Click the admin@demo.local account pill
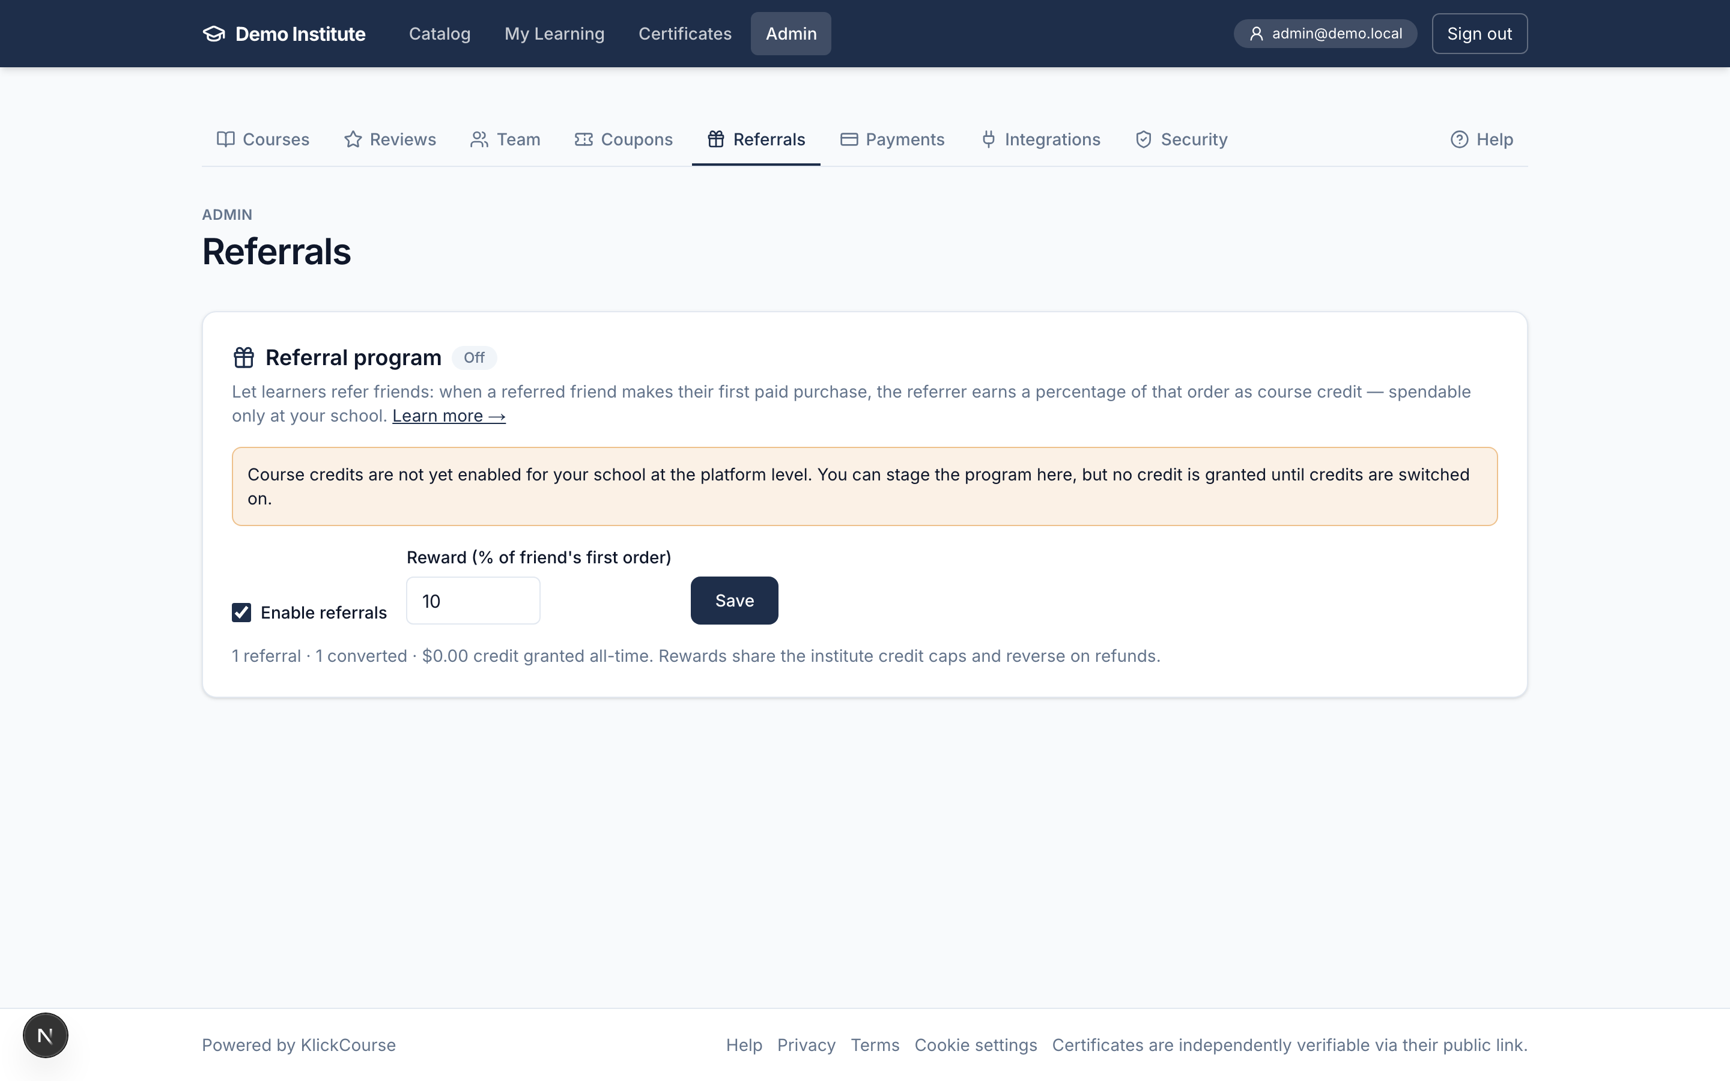The width and height of the screenshot is (1730, 1081). click(1325, 34)
